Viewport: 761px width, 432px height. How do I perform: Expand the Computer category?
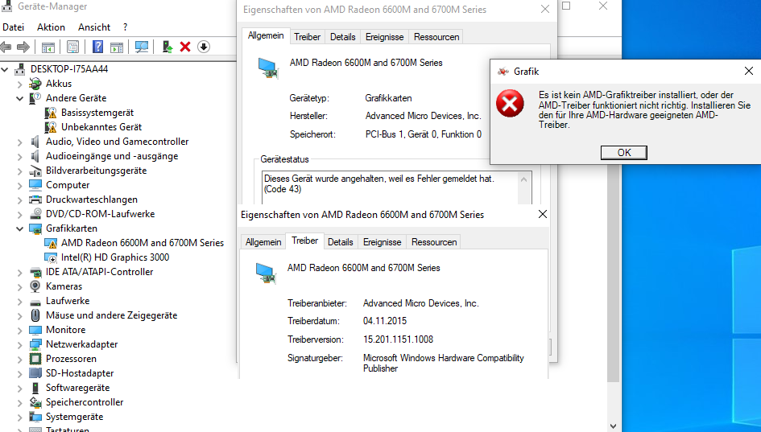point(20,186)
